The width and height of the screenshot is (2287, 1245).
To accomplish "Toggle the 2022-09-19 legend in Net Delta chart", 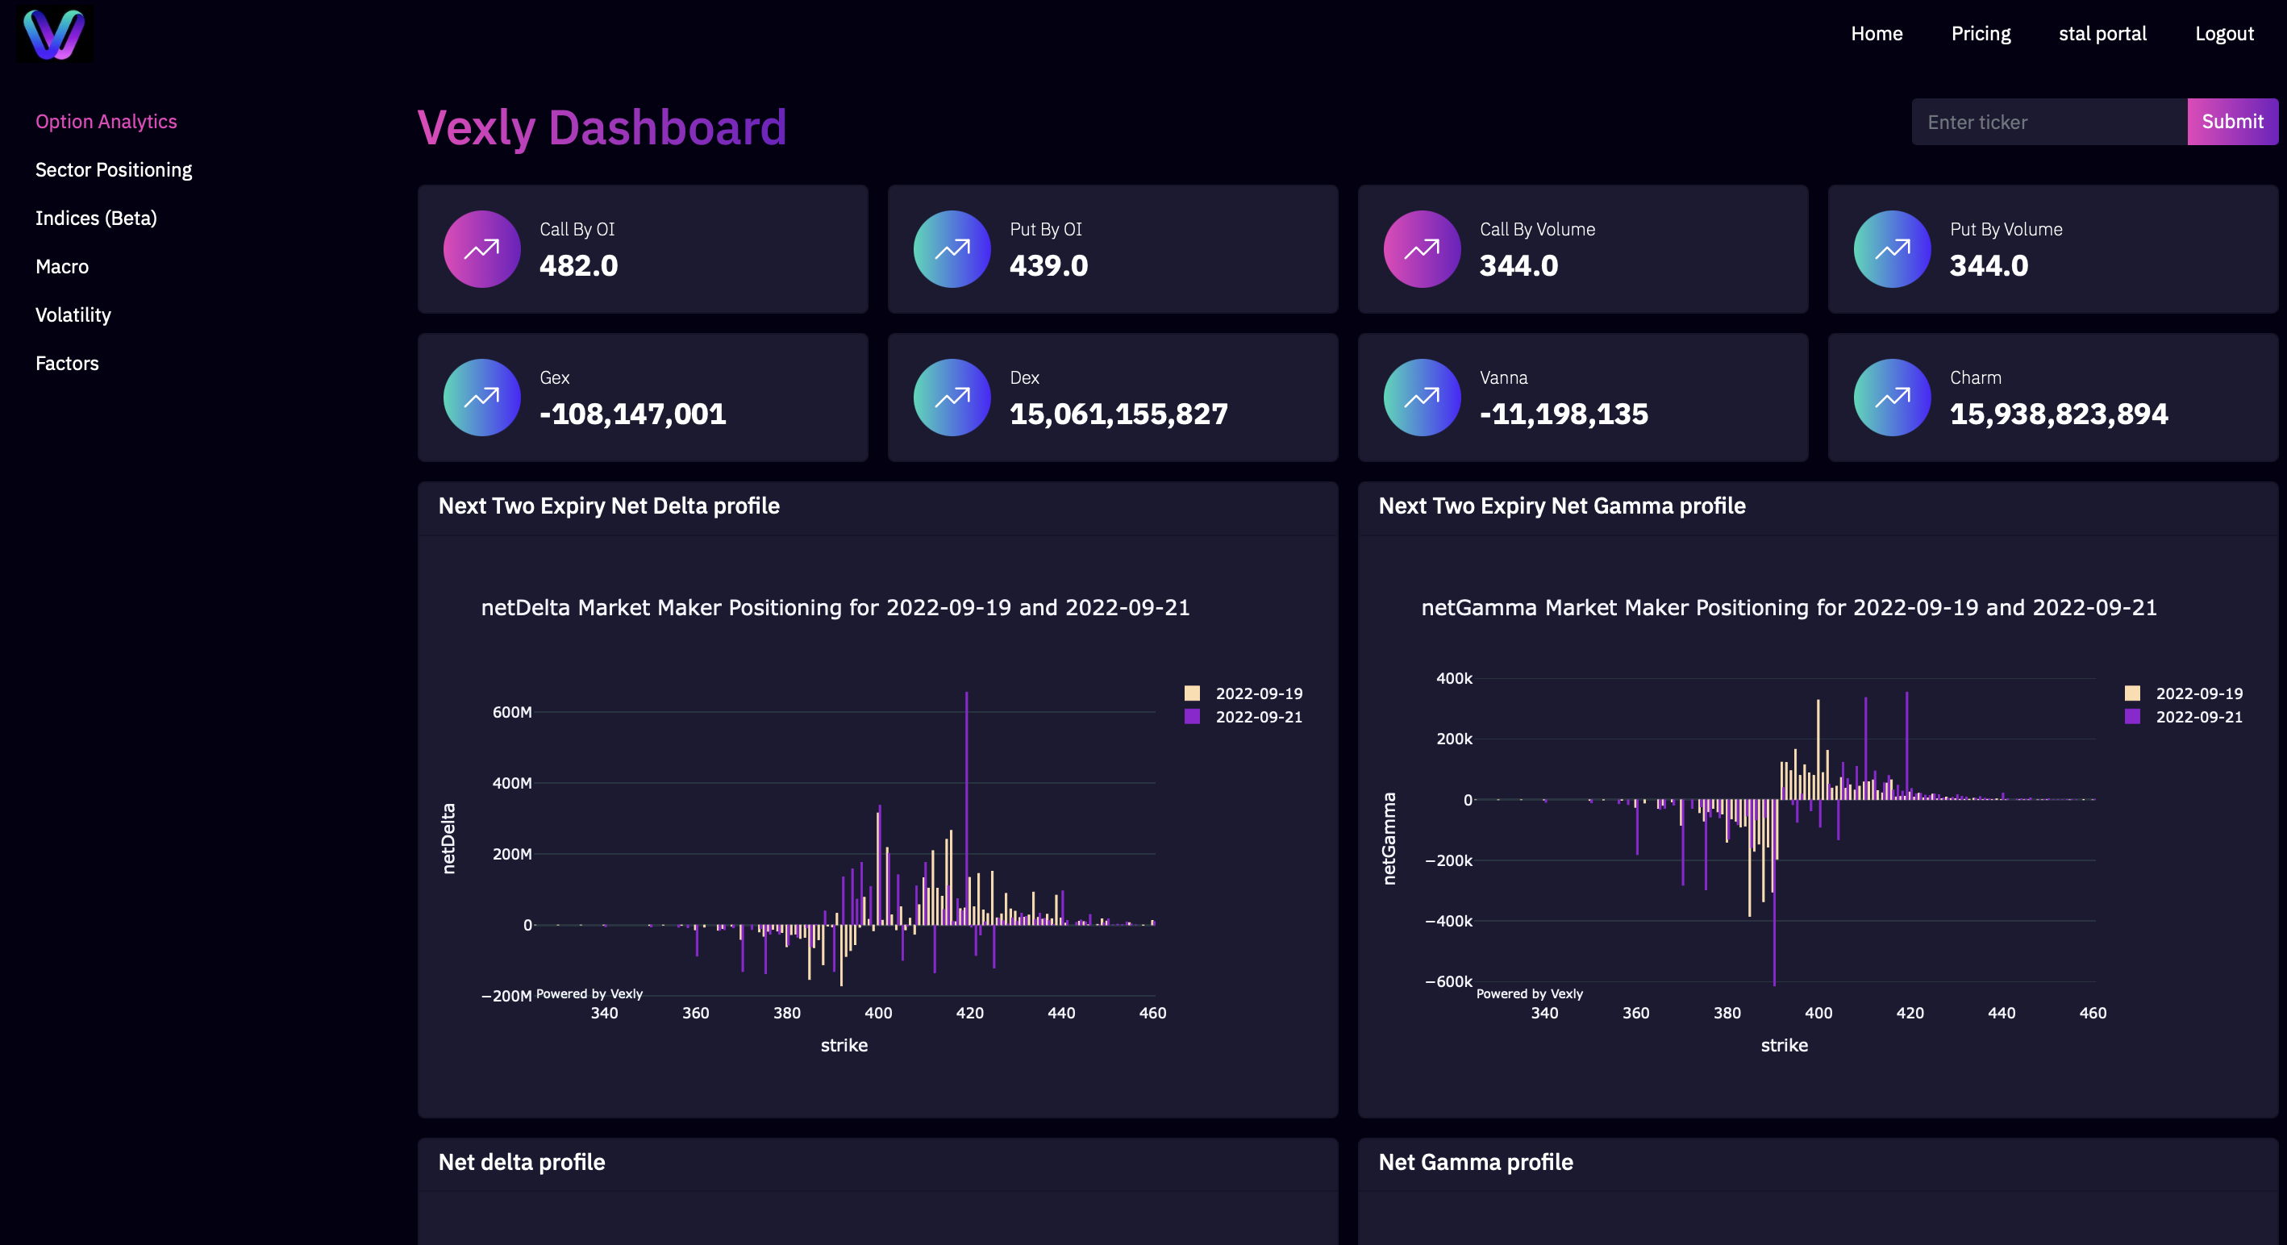I will coord(1257,693).
